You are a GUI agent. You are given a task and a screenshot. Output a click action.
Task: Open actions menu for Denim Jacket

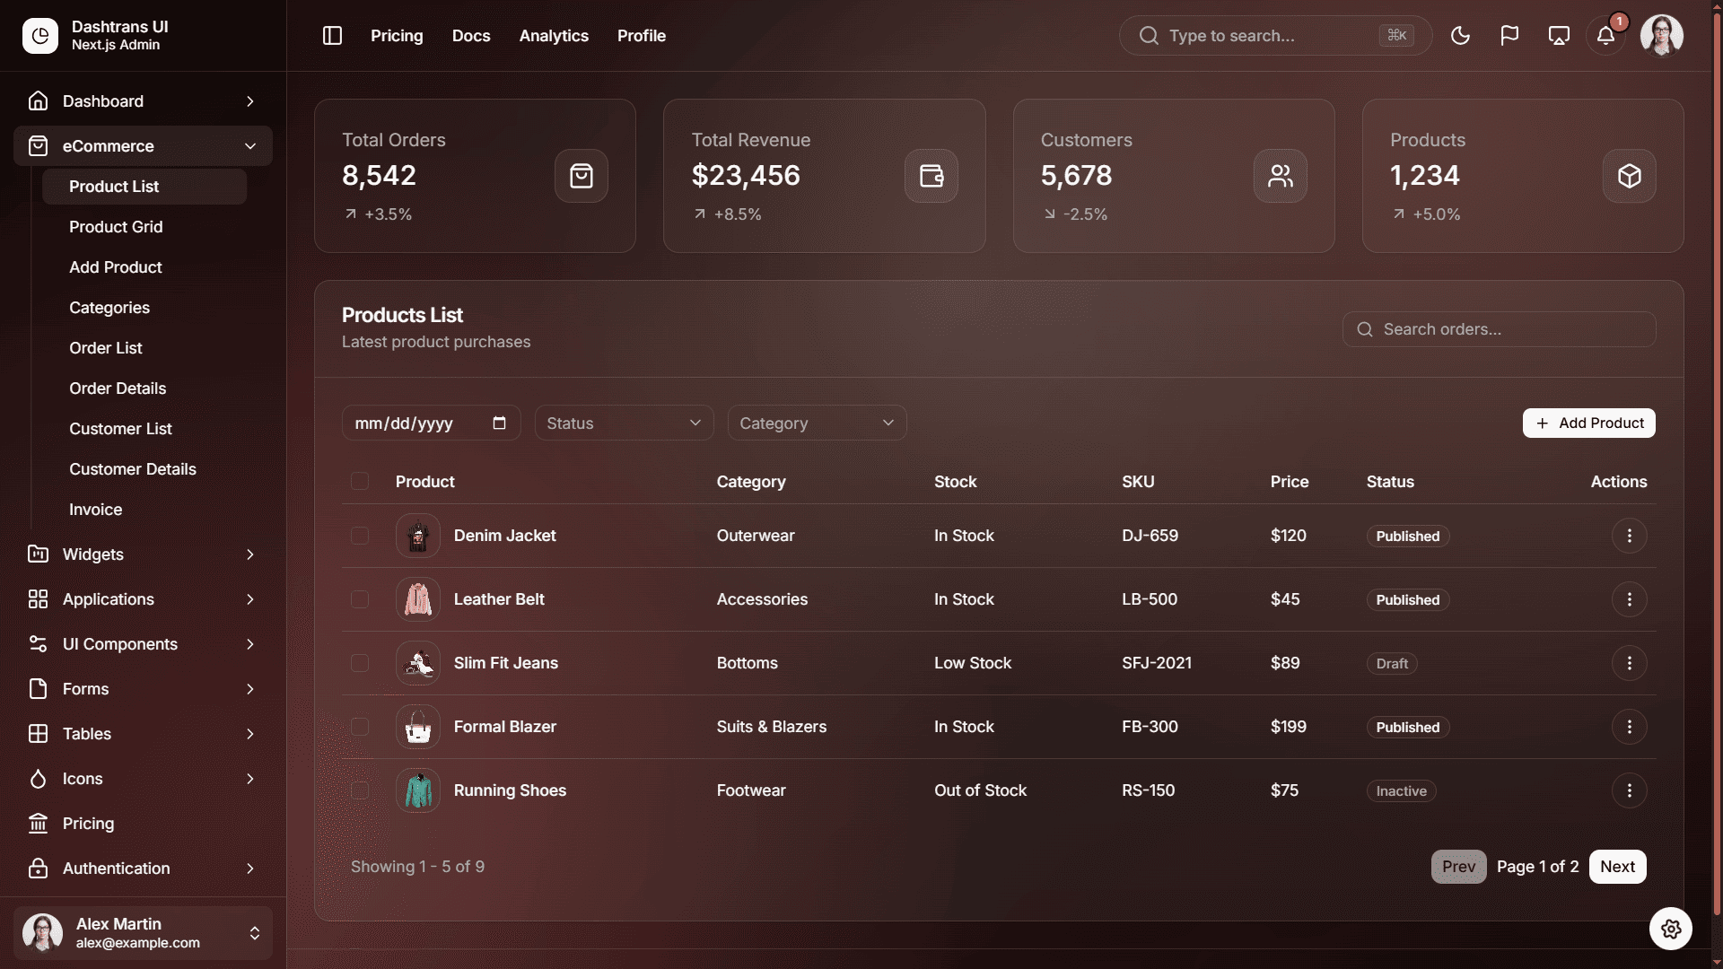(1630, 536)
